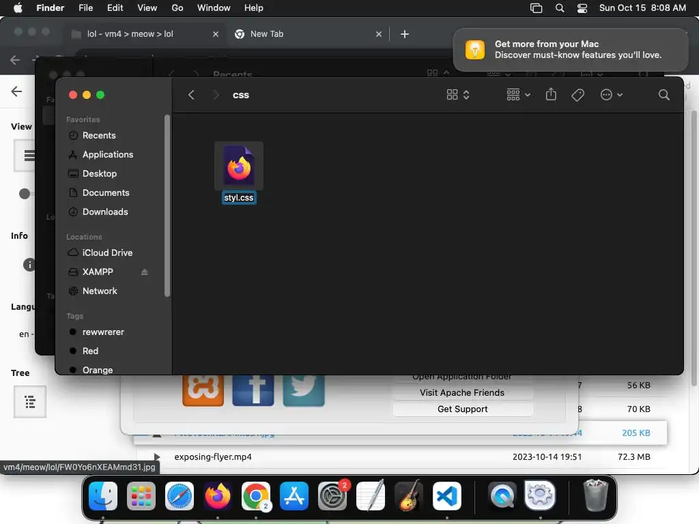Open Google Chrome from the Dock

pos(256,496)
